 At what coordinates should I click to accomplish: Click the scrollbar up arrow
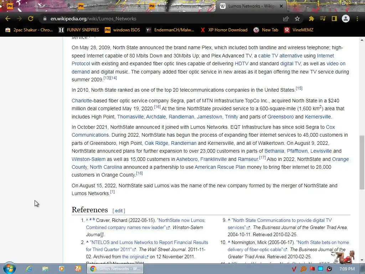click(x=362, y=40)
